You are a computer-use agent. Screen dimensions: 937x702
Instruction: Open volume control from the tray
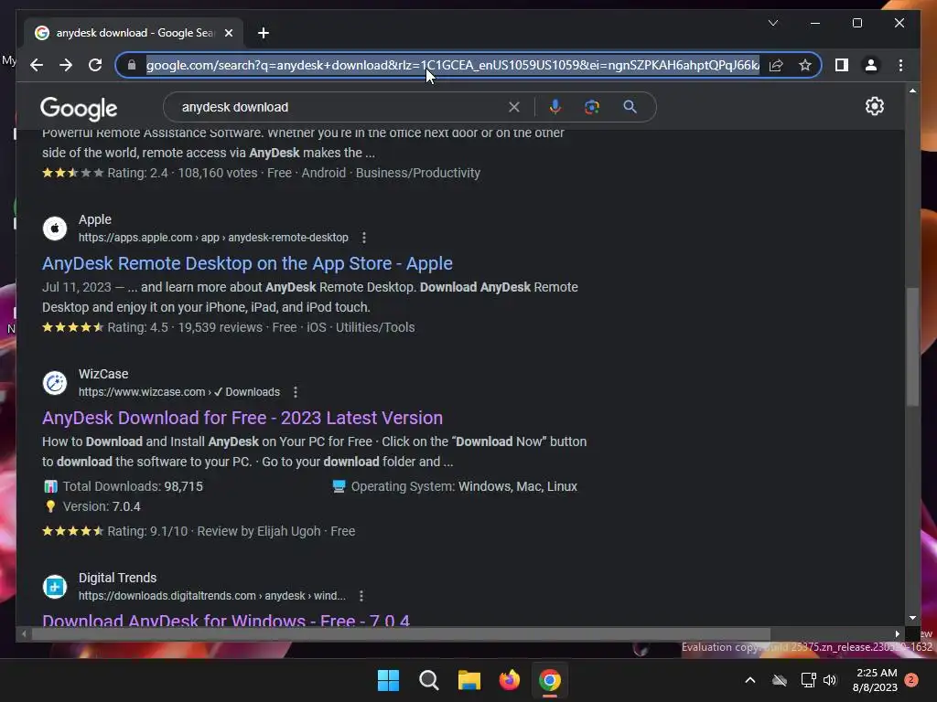coord(830,680)
